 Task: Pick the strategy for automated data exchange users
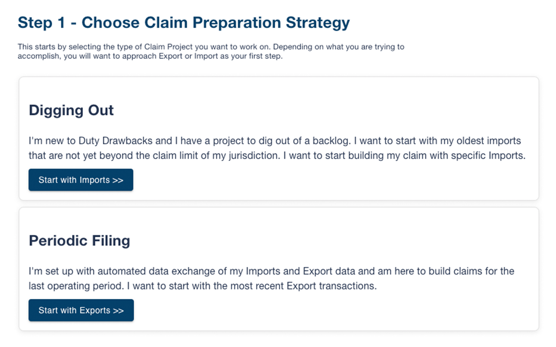coord(278,269)
